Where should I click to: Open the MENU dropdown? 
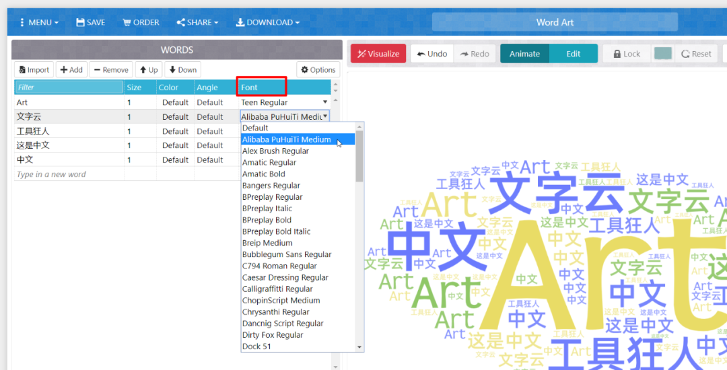tap(39, 22)
